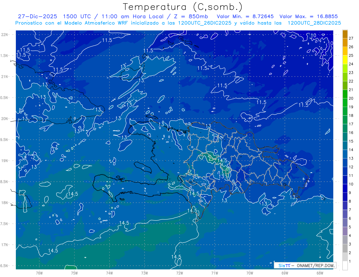
Task: Click the bright yellow segment of color scale
Action: 345,60
